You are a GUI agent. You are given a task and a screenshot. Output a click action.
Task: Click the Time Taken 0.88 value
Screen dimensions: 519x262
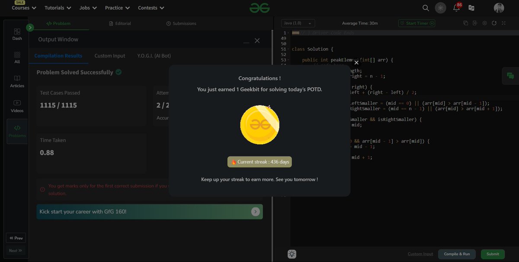[x=47, y=152]
